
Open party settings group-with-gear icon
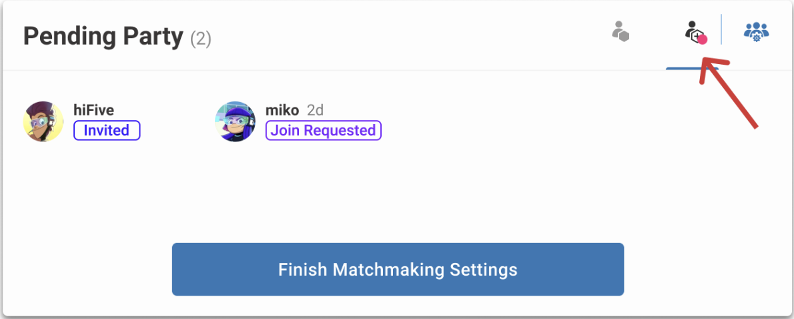[756, 32]
